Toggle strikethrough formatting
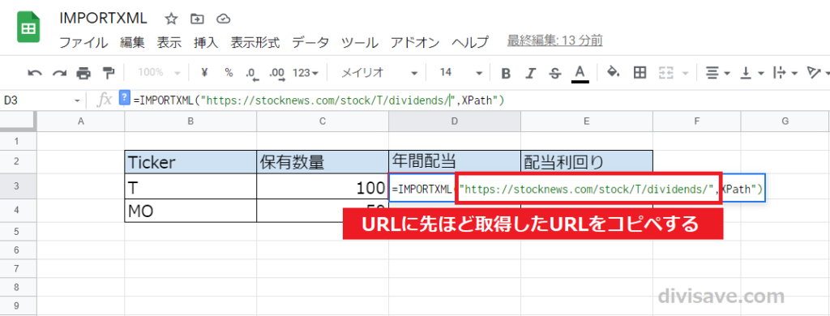Viewport: 830px width, 316px height. click(554, 73)
